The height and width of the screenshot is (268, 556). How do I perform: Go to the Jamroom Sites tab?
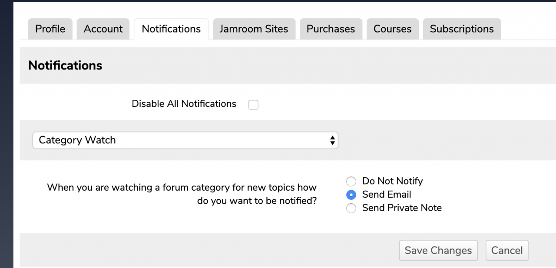coord(254,29)
